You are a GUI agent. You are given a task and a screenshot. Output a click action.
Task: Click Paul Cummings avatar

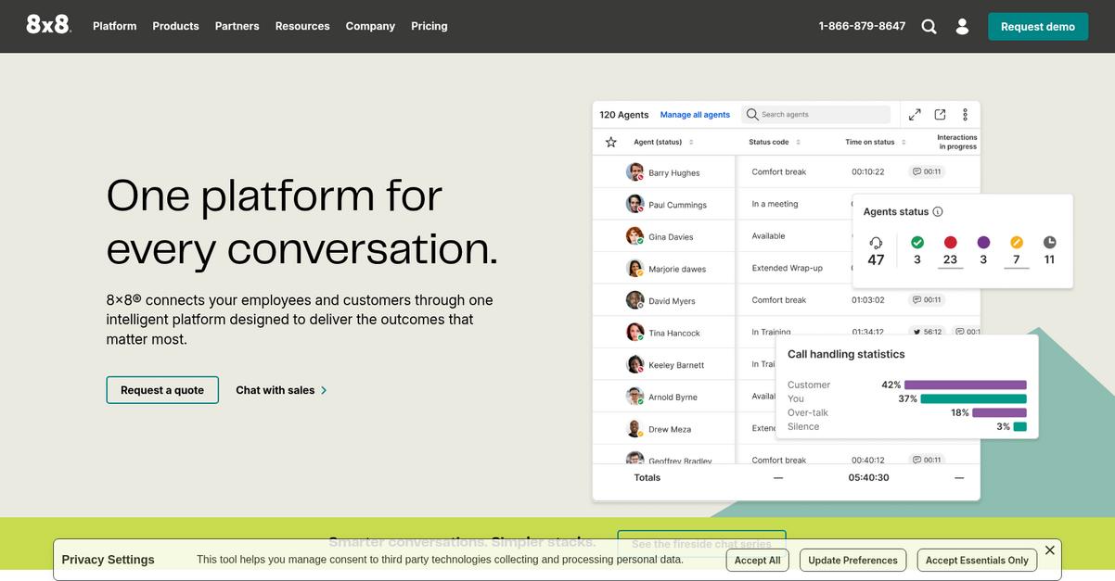pos(634,204)
